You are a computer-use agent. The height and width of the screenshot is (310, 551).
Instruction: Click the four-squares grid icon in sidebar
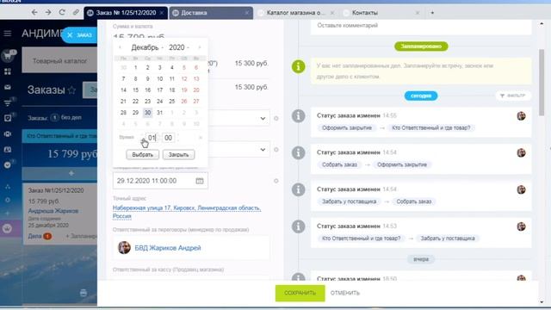pyautogui.click(x=8, y=71)
